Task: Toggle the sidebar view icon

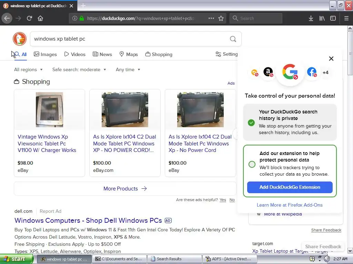Action: (x=333, y=19)
